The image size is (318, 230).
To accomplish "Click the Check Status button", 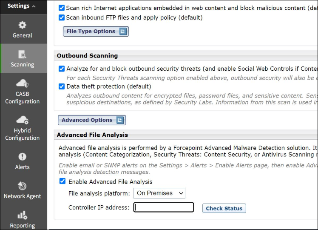I will (224, 208).
